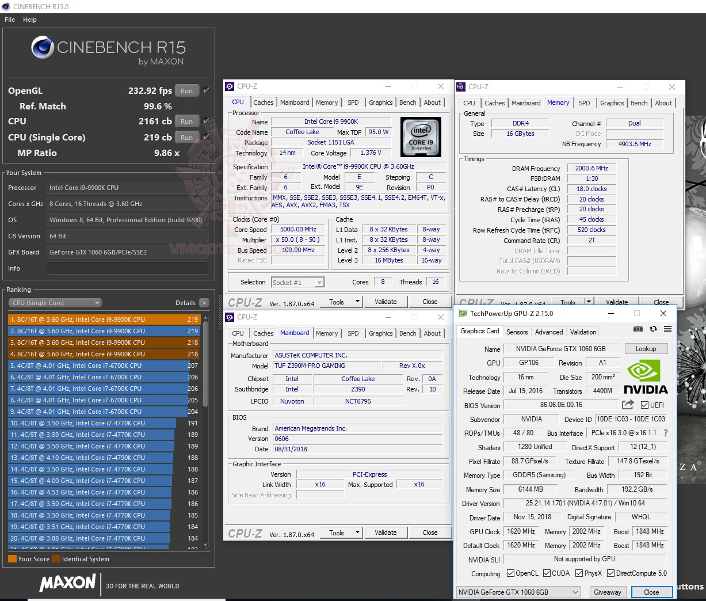The image size is (706, 601).
Task: Capture a screenshot with the GPU-Z camera icon
Action: click(638, 329)
